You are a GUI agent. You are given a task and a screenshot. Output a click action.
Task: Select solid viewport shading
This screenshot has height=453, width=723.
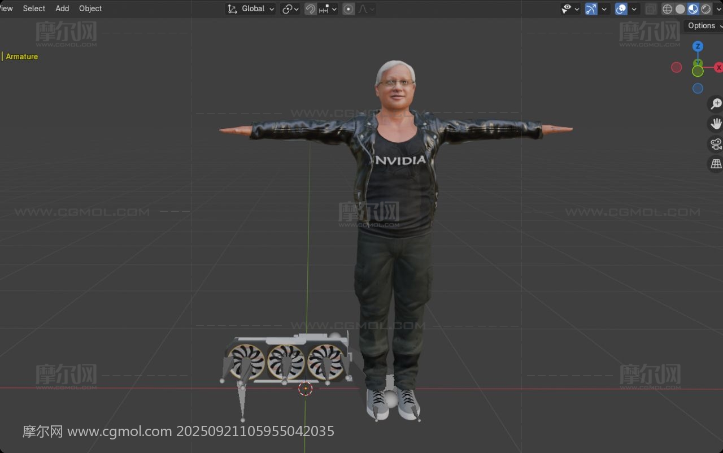tap(680, 8)
